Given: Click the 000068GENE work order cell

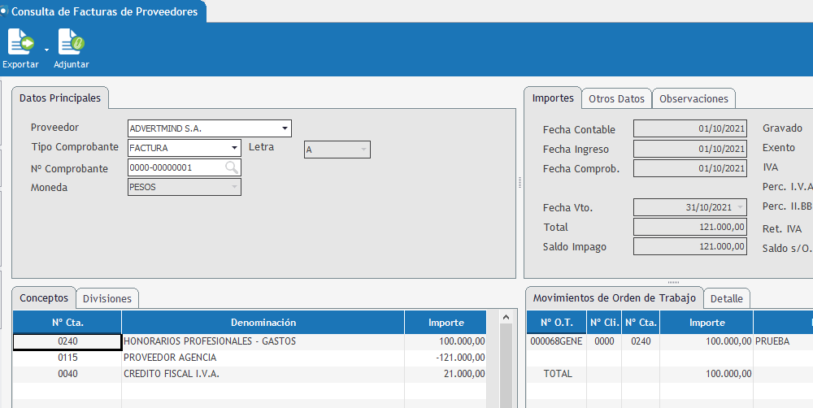Looking at the screenshot, I should tap(557, 341).
